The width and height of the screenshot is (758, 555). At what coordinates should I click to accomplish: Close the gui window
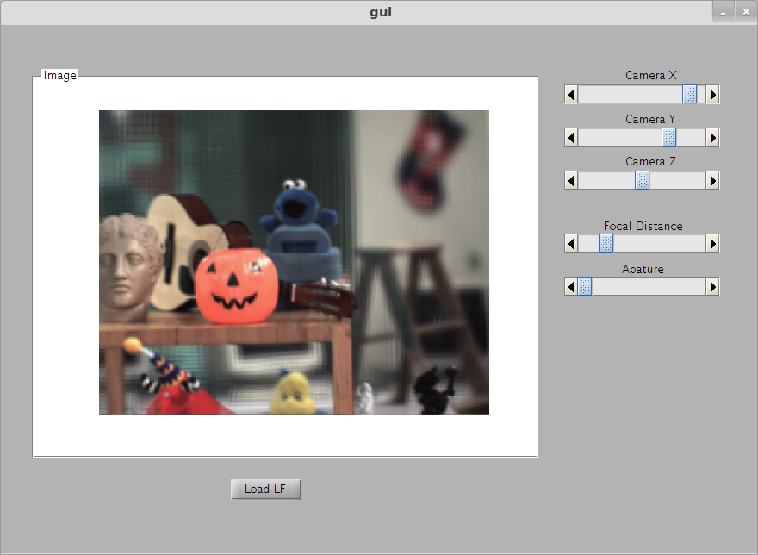pyautogui.click(x=746, y=13)
